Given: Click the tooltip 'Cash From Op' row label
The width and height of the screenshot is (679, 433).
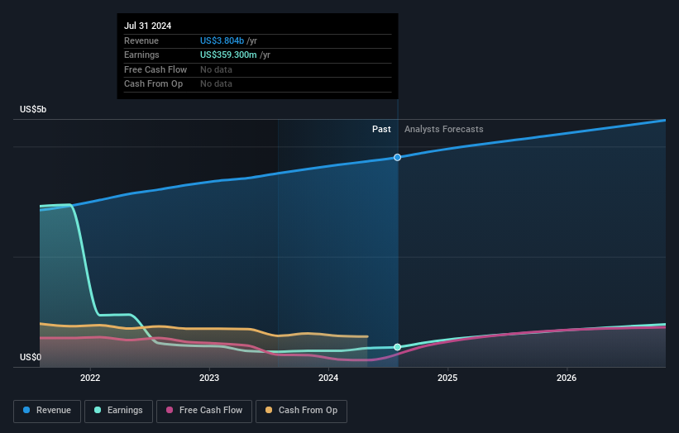Looking at the screenshot, I should pyautogui.click(x=153, y=84).
